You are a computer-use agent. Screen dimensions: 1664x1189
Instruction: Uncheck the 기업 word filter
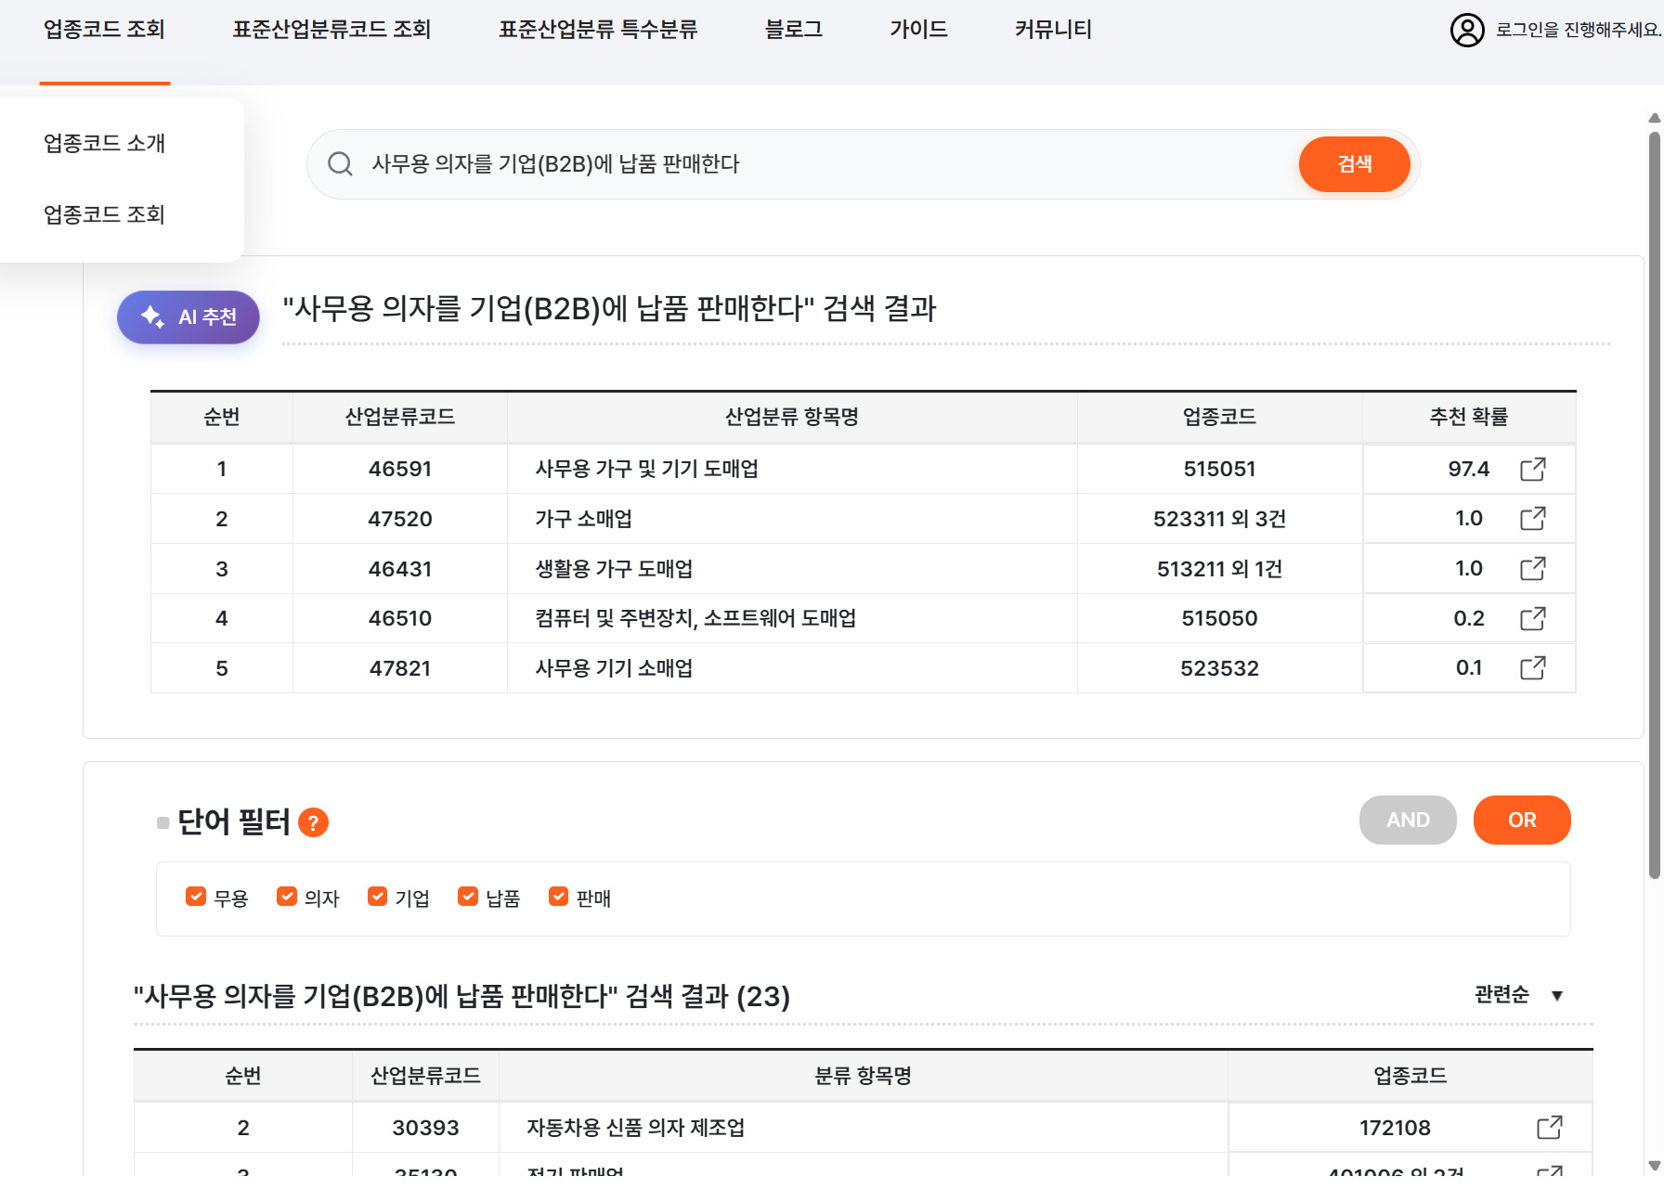377,896
